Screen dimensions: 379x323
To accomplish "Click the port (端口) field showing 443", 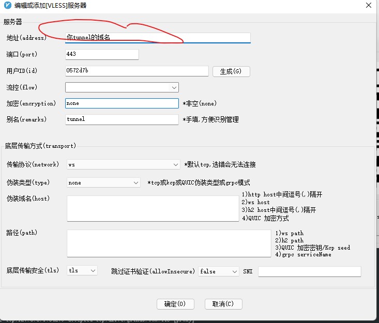I will pos(102,54).
